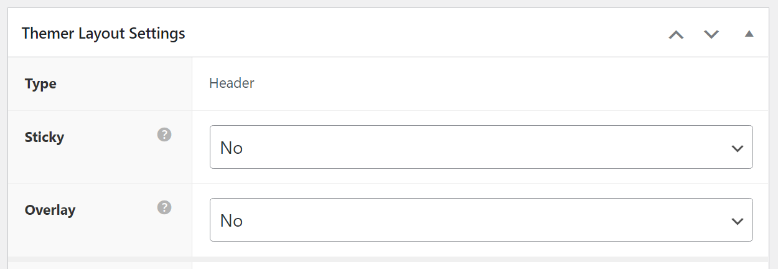This screenshot has height=269, width=778.
Task: Open the Sticky help question mark
Action: [x=164, y=134]
